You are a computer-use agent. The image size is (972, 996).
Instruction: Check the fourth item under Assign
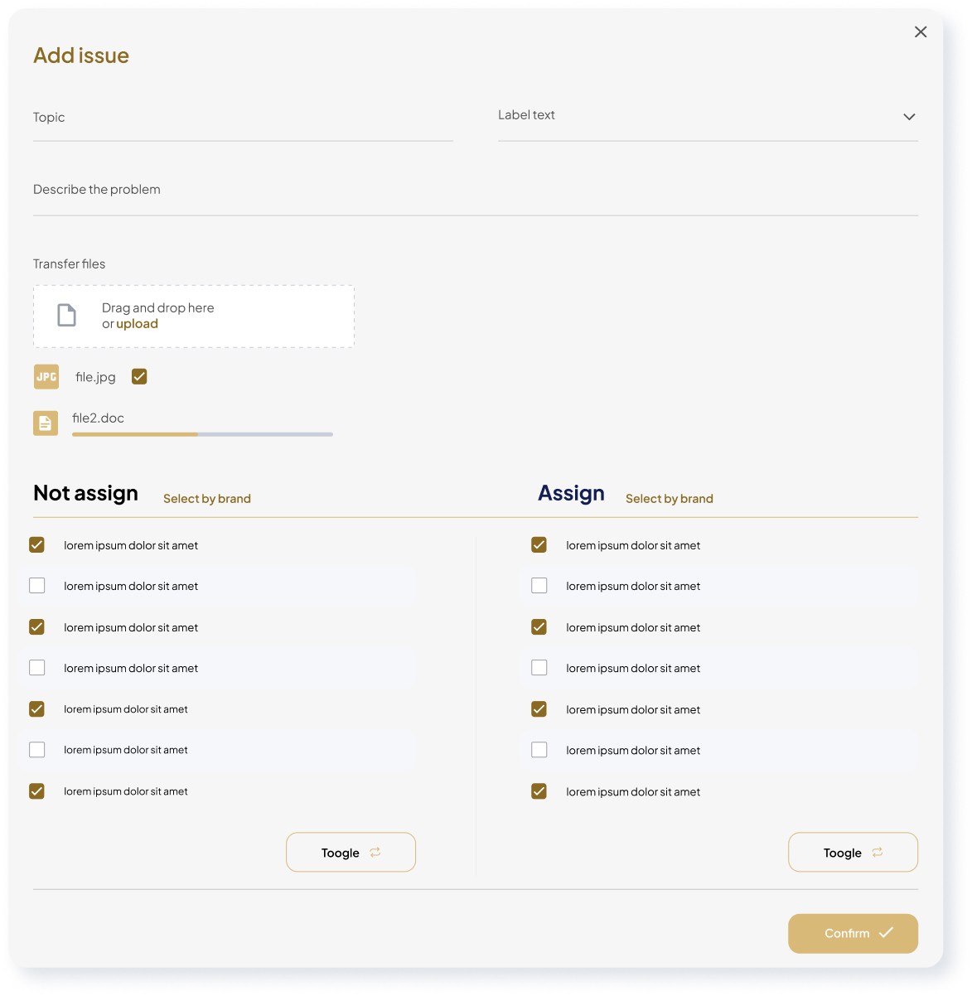(x=539, y=667)
